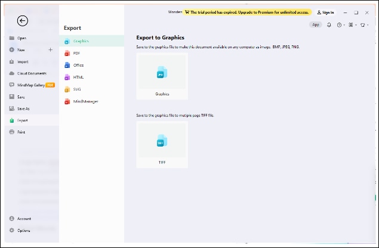The height and width of the screenshot is (248, 379).
Task: Click the Save disk icon
Action: (x=11, y=97)
